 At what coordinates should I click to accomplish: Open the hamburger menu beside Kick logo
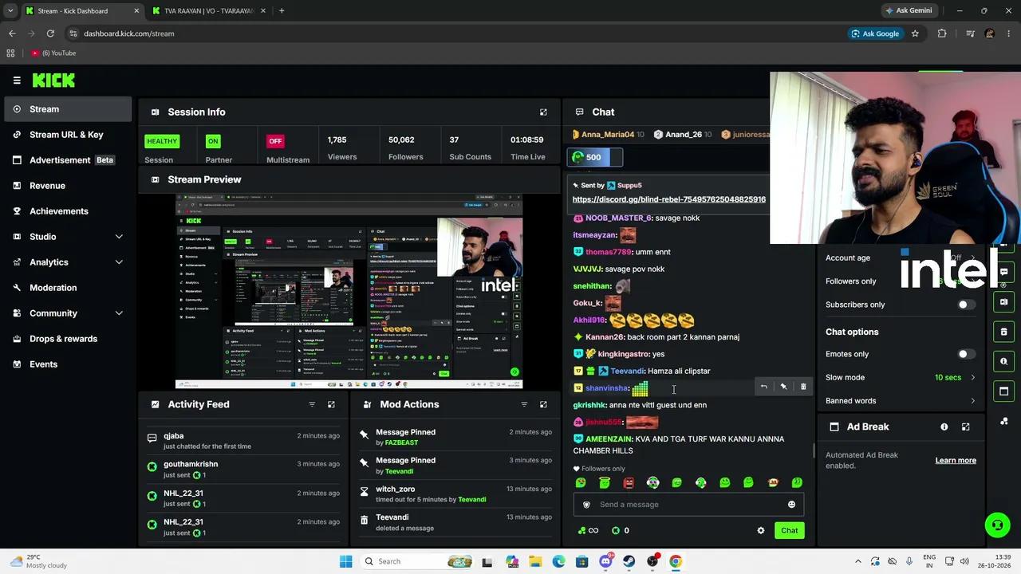[x=17, y=81]
